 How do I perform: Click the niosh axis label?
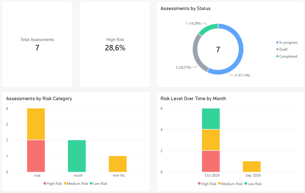78,175
